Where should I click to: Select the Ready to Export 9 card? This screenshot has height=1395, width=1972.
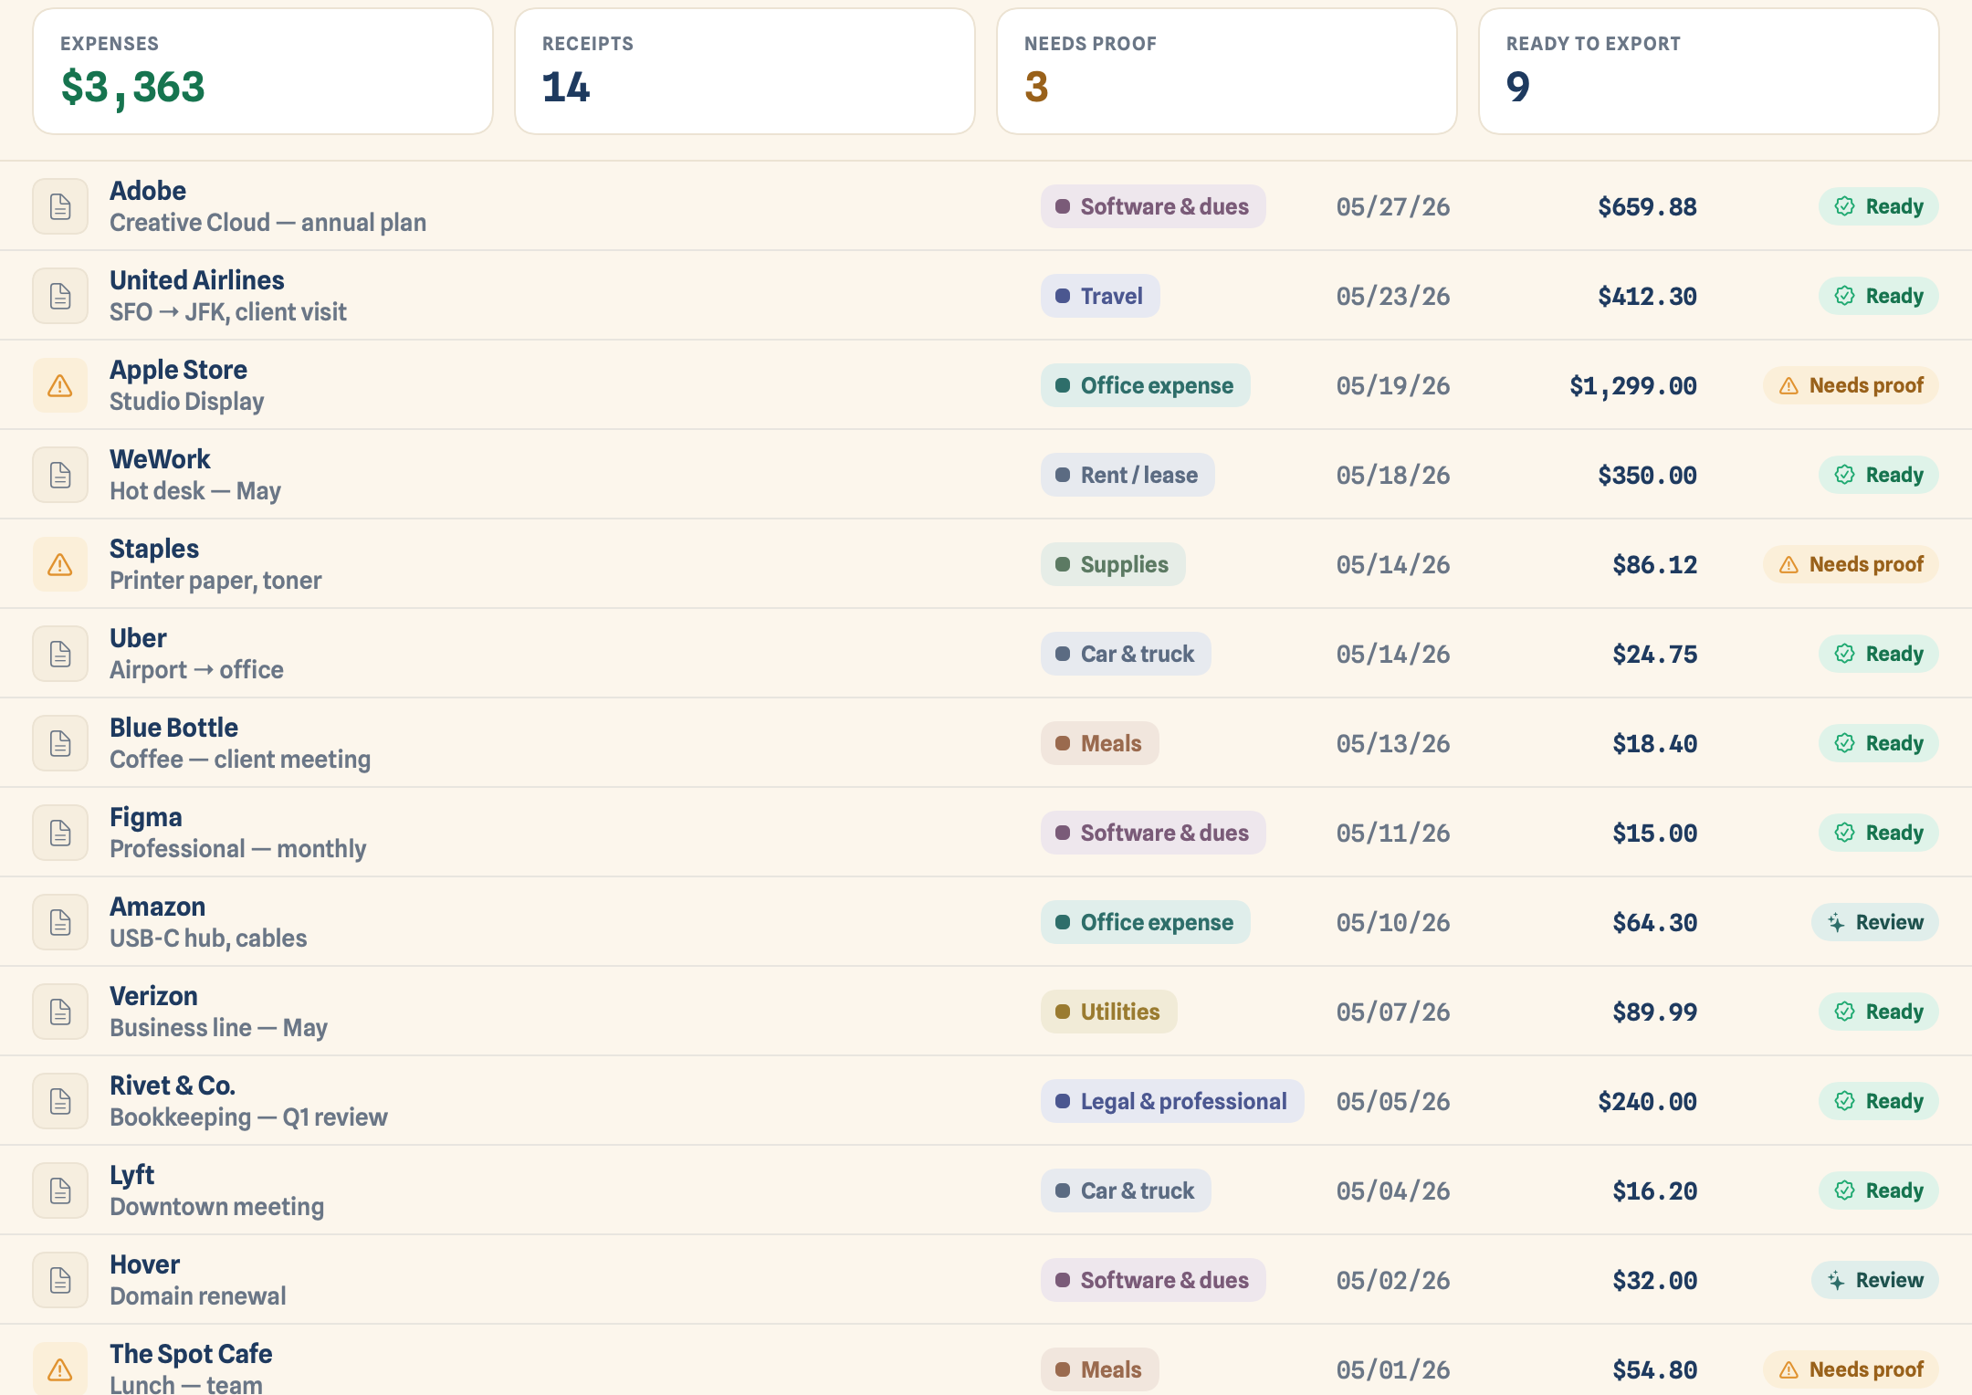(x=1709, y=71)
